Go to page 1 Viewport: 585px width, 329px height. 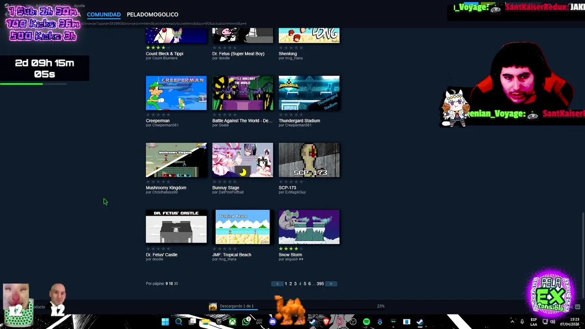click(x=286, y=284)
